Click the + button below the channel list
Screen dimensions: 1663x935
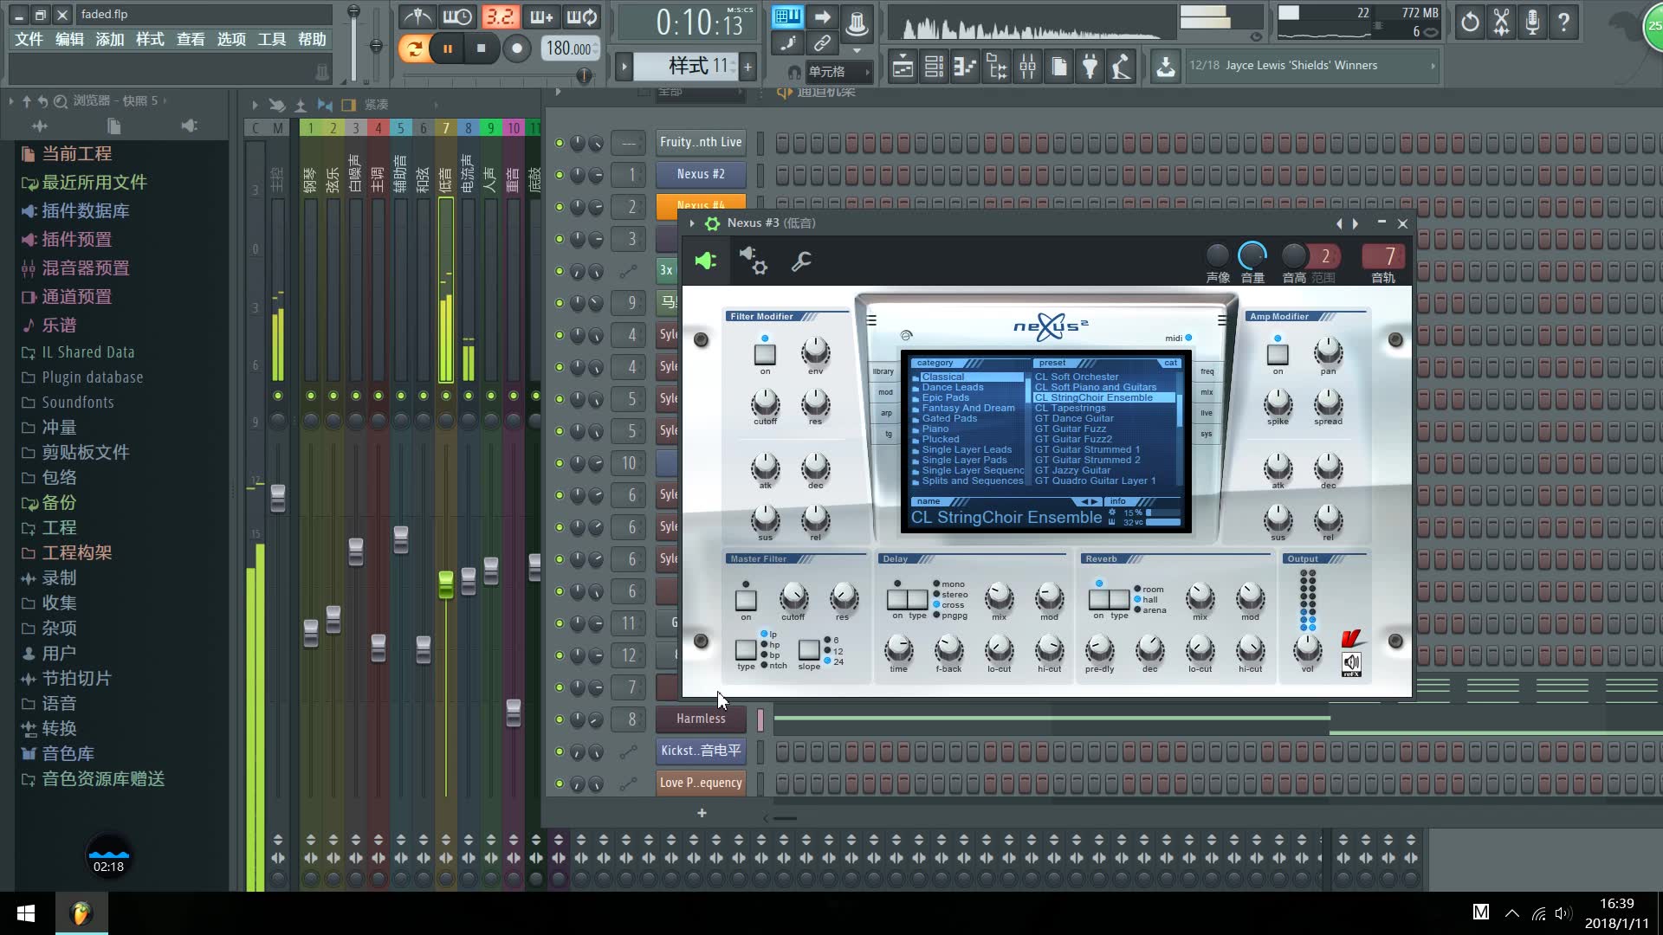click(702, 813)
